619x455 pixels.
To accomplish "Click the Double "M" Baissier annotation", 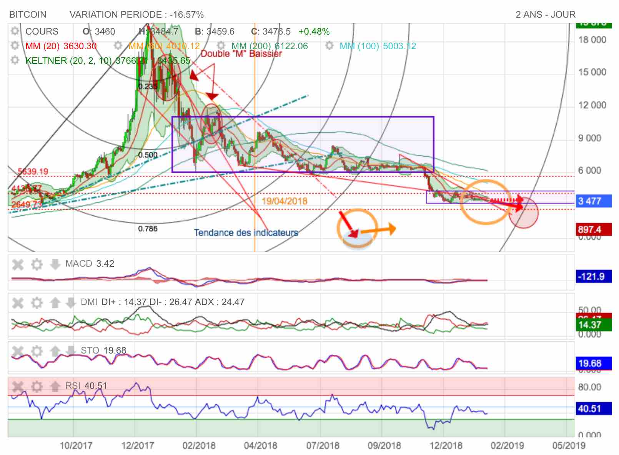I will pos(241,54).
